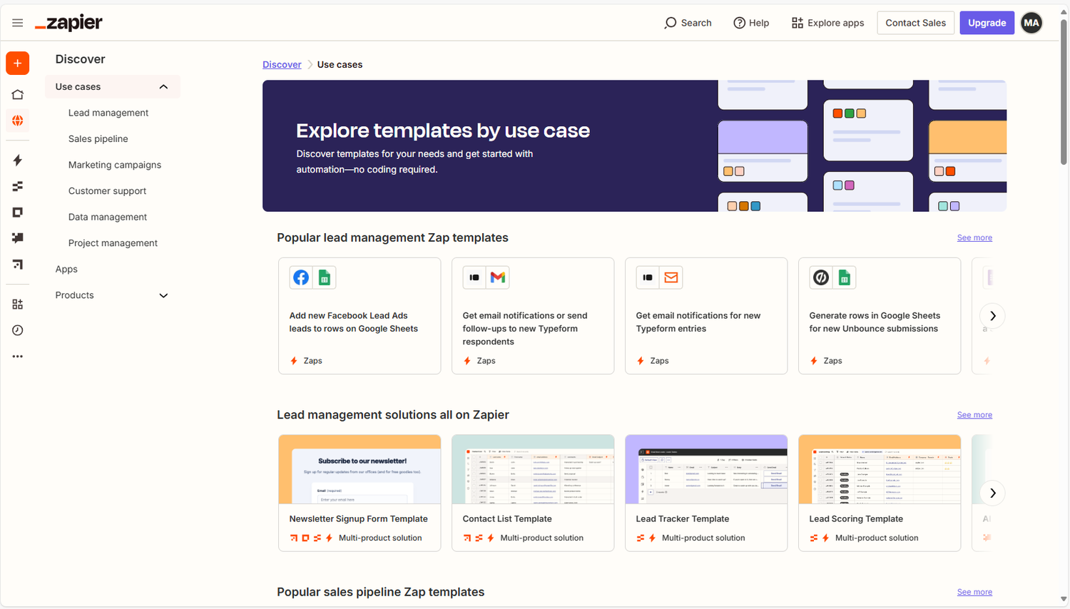The width and height of the screenshot is (1070, 609).
Task: Click the Contact Sales button
Action: click(915, 23)
